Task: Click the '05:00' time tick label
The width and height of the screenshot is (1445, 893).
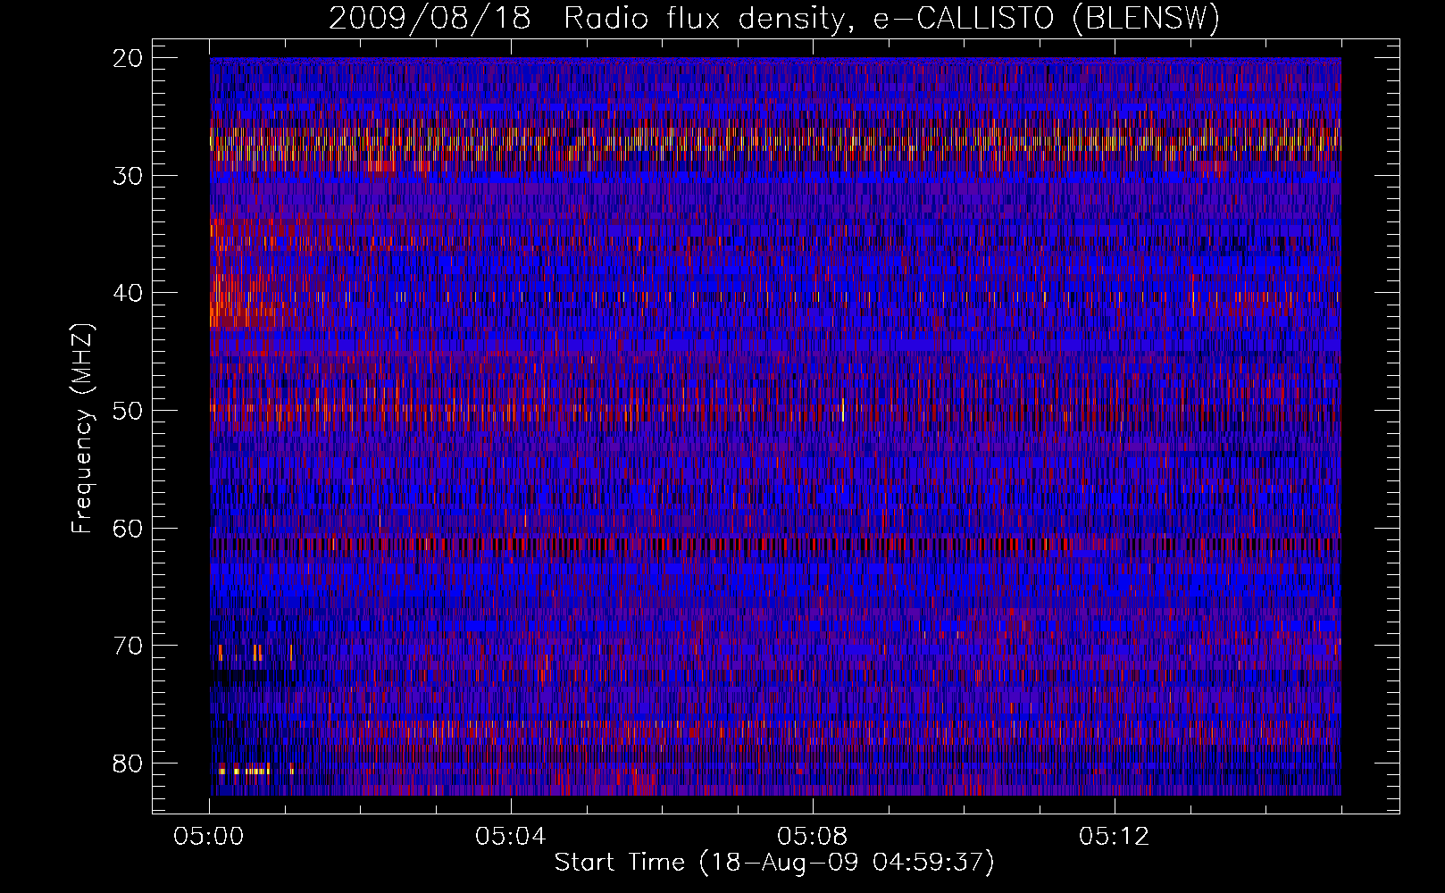Action: coord(209,837)
